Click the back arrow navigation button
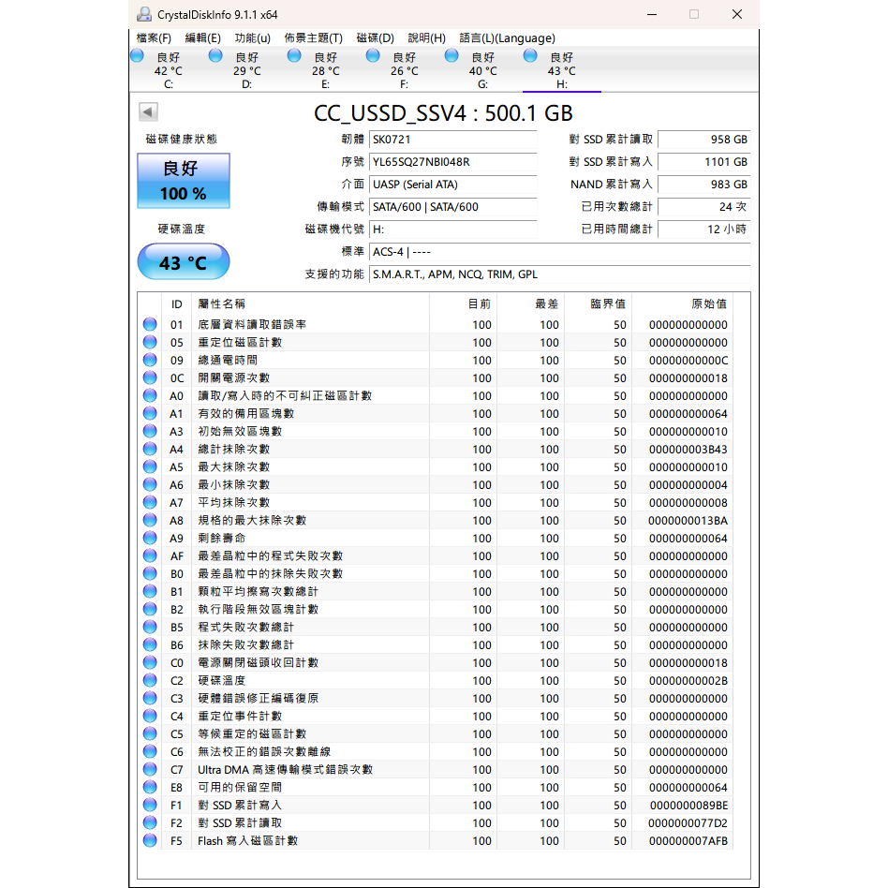Image resolution: width=888 pixels, height=888 pixels. [x=147, y=111]
